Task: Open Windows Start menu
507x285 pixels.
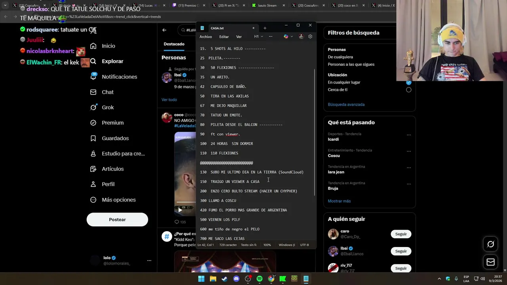Action: click(x=201, y=279)
